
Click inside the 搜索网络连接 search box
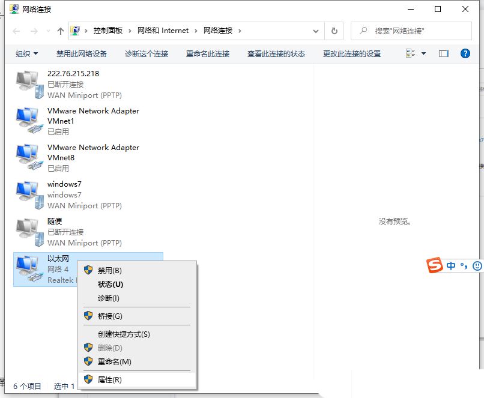click(x=399, y=31)
